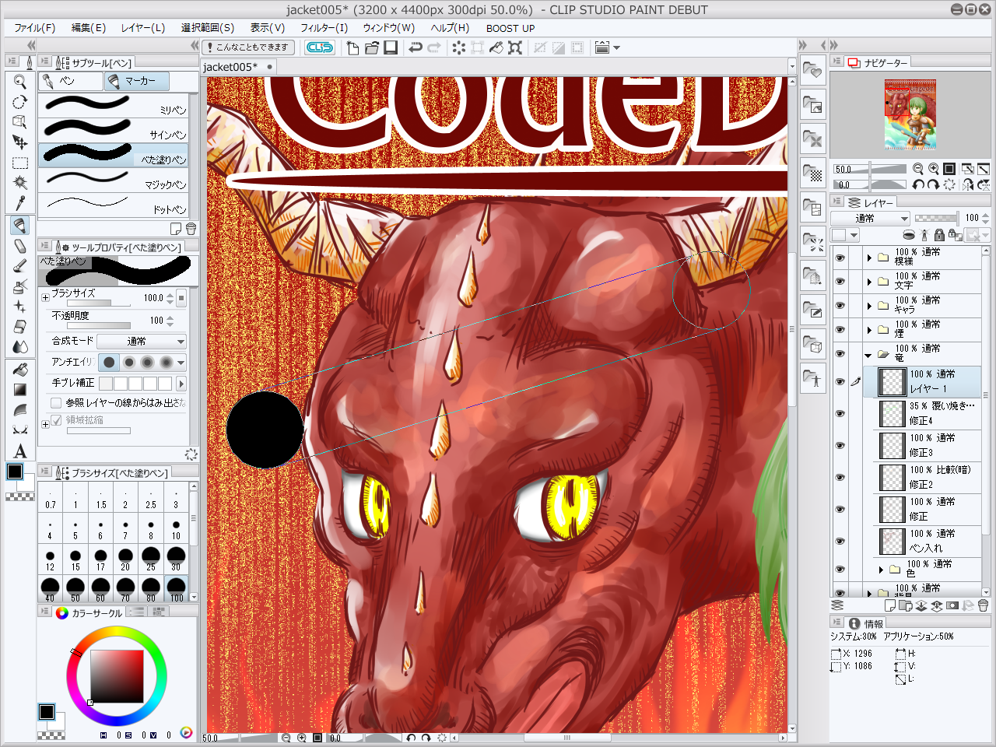
Task: Click the こんなこともできます button
Action: [248, 47]
